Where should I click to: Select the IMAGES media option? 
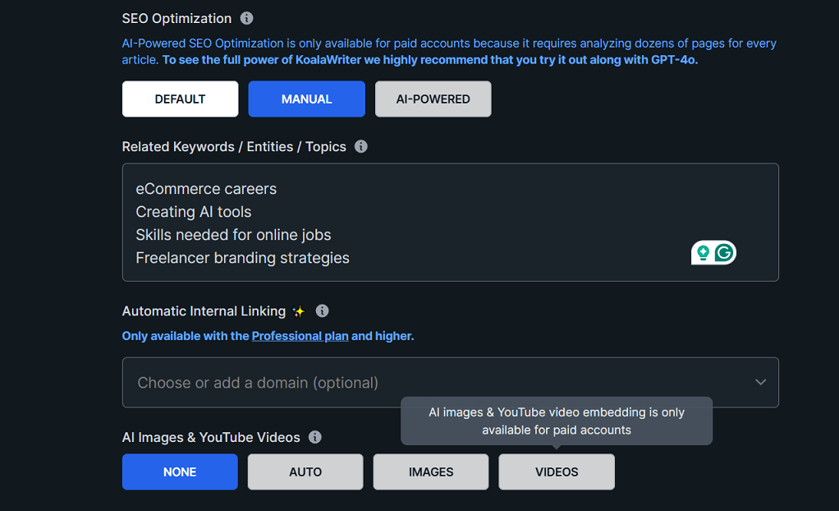click(x=431, y=472)
